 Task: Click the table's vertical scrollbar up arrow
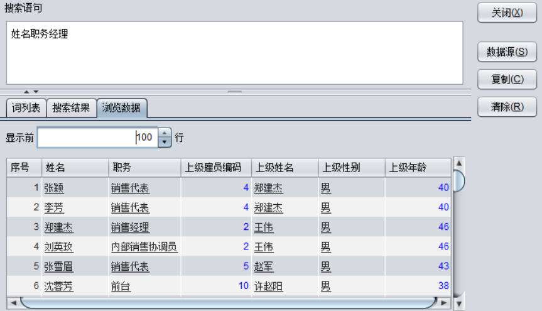[x=458, y=163]
